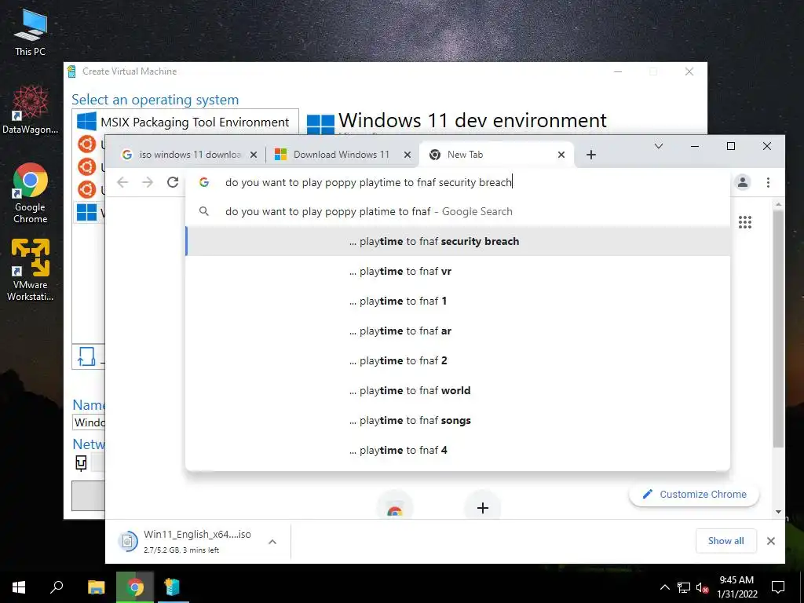Click the Add shortcut plus circle
The image size is (804, 603).
483,508
